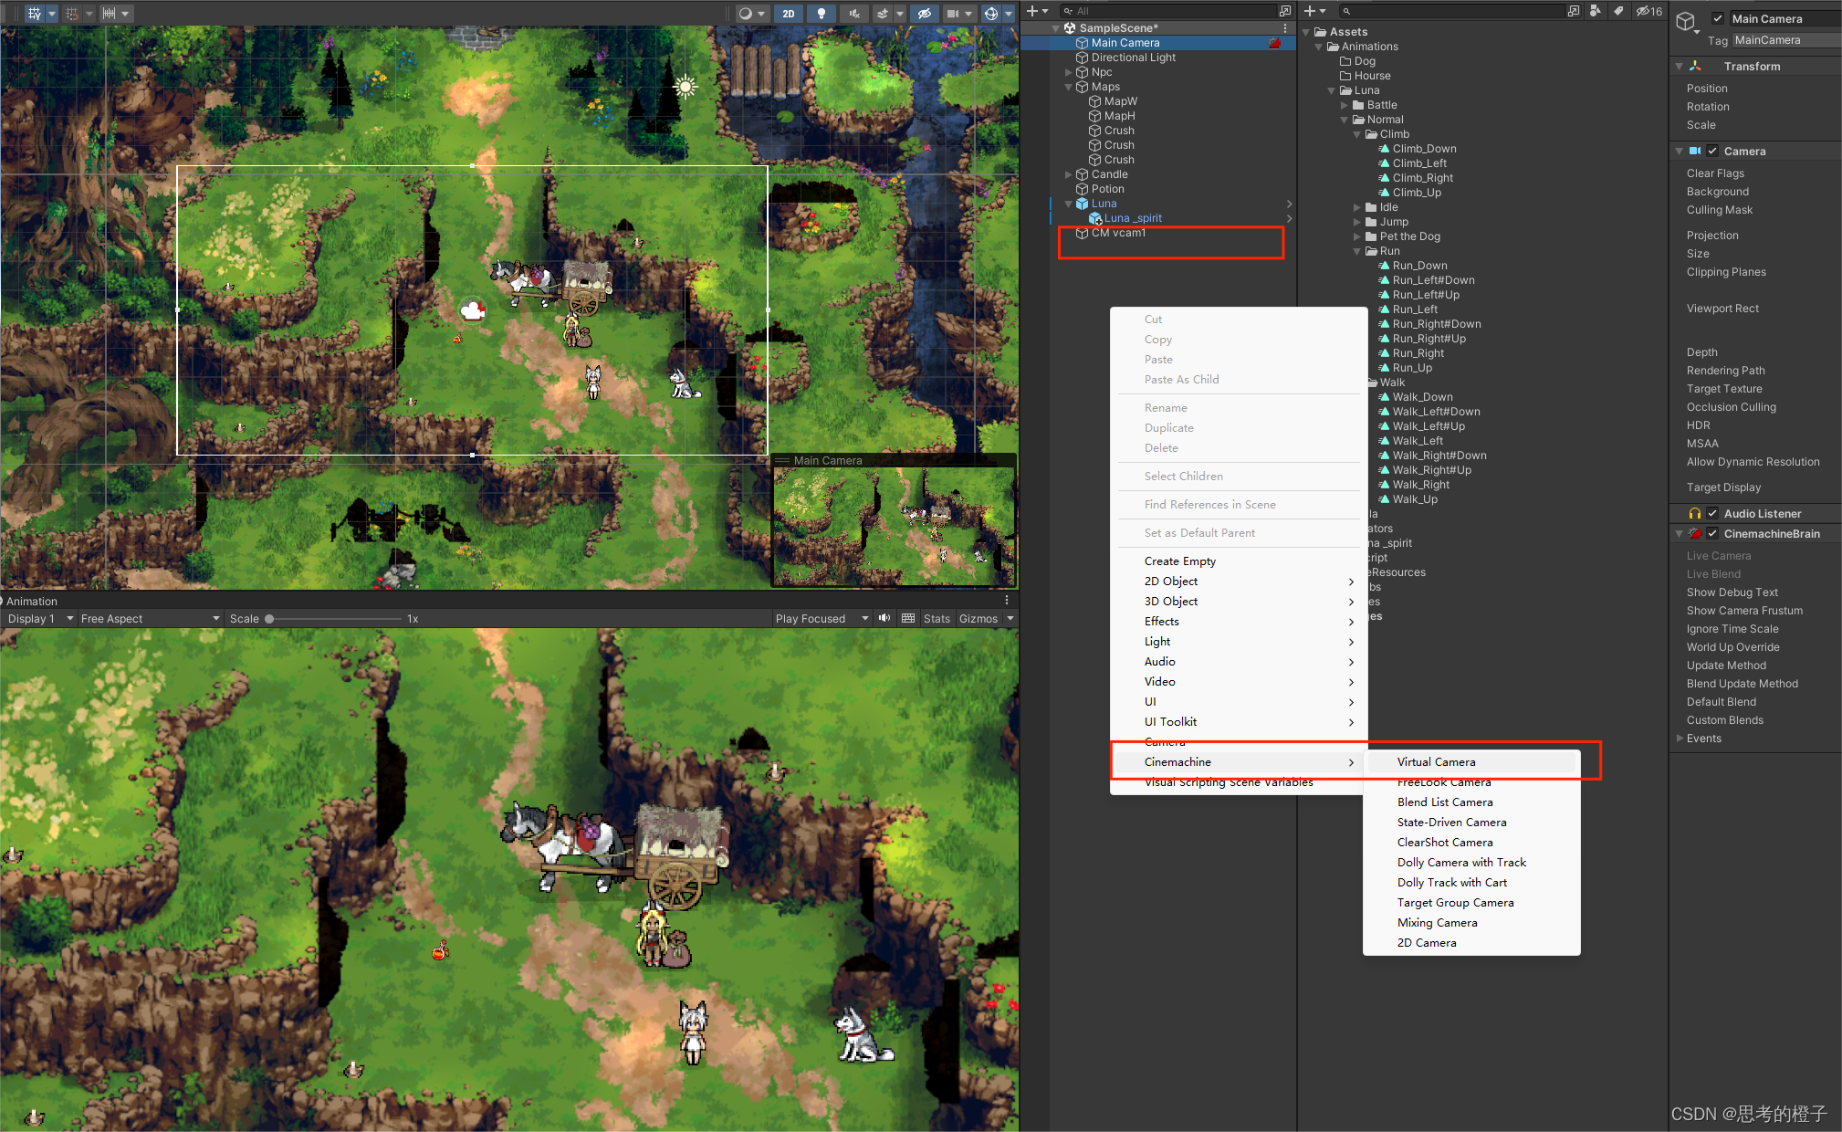Screen dimensions: 1842x1132
Task: Click search by label tag icon
Action: click(x=1617, y=11)
